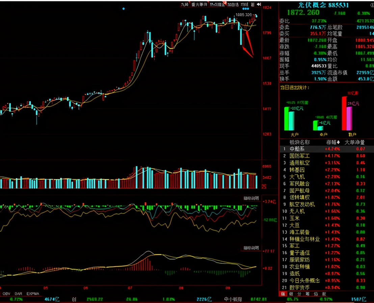
Task: Open settings label on first sub-indicator panel
Action: tap(251, 198)
